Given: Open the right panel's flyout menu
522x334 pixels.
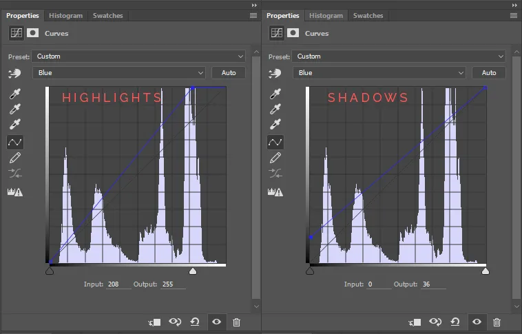Looking at the screenshot, I should pos(514,16).
